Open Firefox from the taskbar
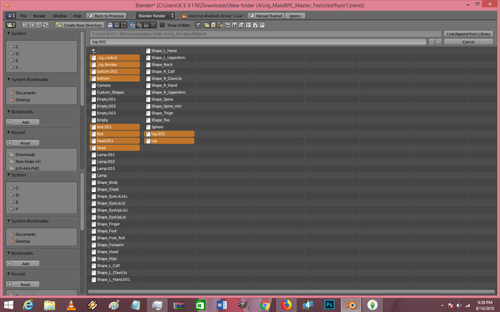The height and width of the screenshot is (312, 500). 287,305
